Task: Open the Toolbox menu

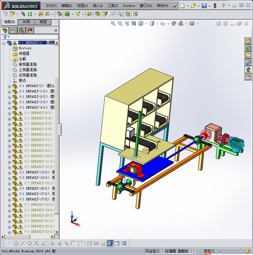Action: click(x=129, y=6)
